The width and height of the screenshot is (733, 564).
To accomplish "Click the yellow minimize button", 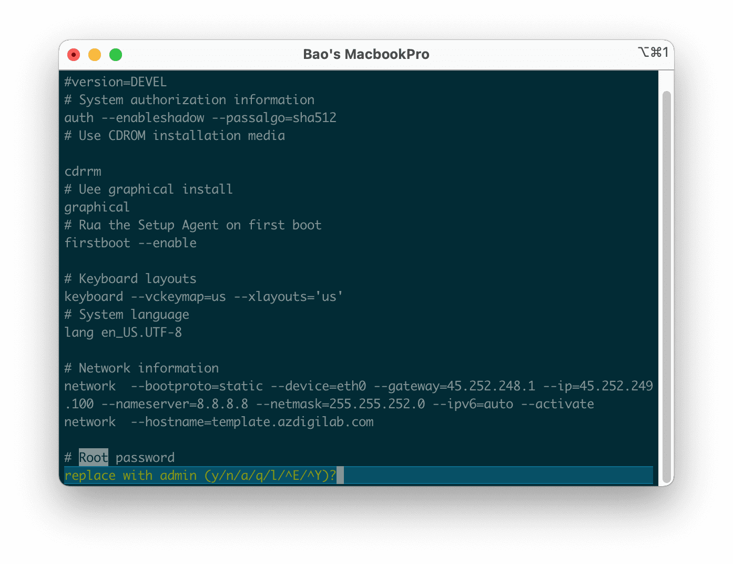I will click(x=95, y=54).
